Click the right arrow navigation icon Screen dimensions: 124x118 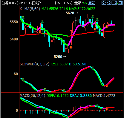pos(109,3)
